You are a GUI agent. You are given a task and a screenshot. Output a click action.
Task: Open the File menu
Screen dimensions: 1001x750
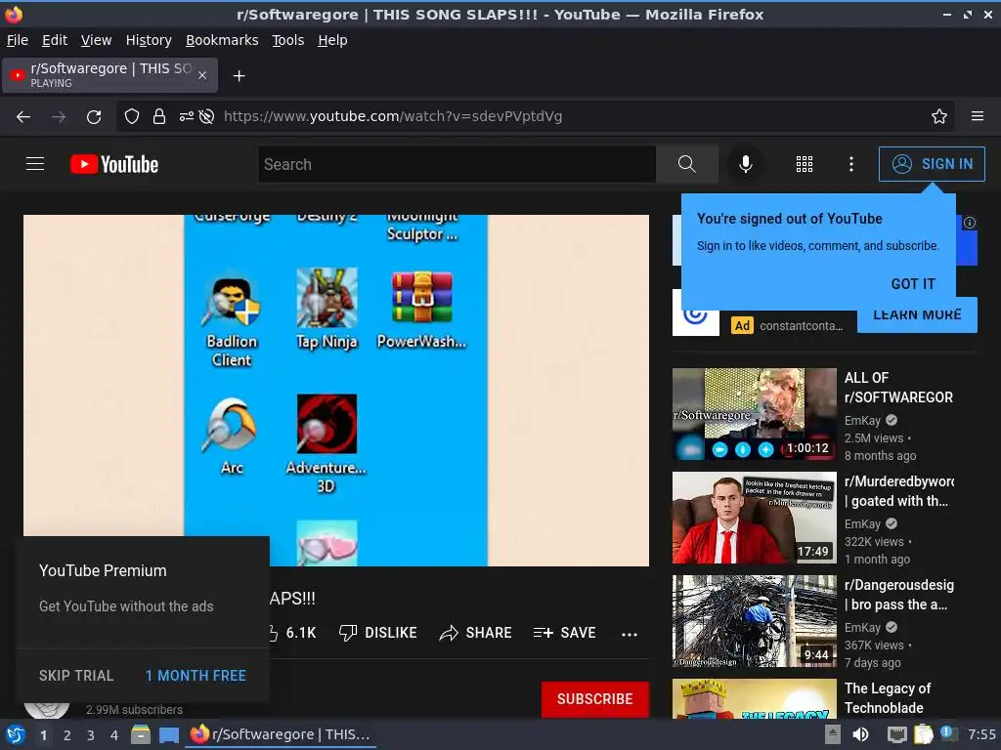pyautogui.click(x=18, y=40)
